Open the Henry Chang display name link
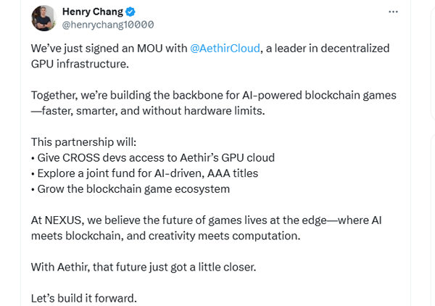This screenshot has width=435, height=306. (x=93, y=12)
